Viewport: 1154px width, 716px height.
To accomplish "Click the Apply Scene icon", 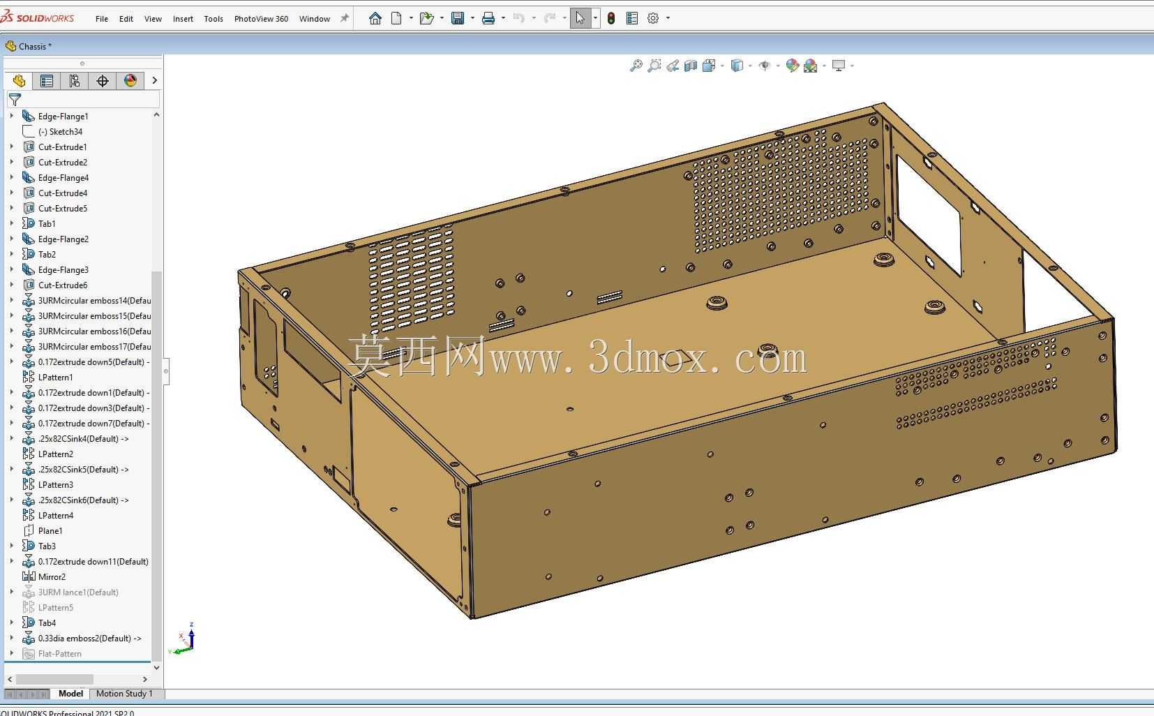I will (x=810, y=66).
